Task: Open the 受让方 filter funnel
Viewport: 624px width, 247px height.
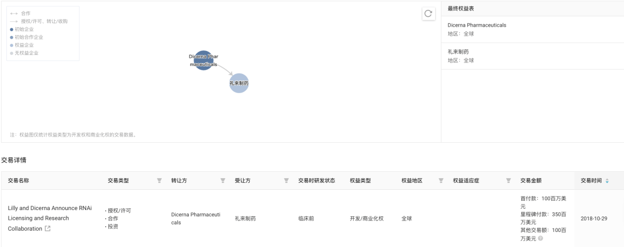Action: (286, 180)
